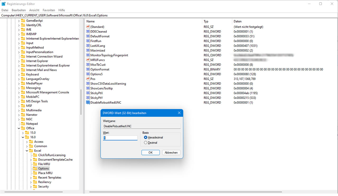Select the Place MRU tree item
This screenshot has width=338, height=196.
point(45,173)
